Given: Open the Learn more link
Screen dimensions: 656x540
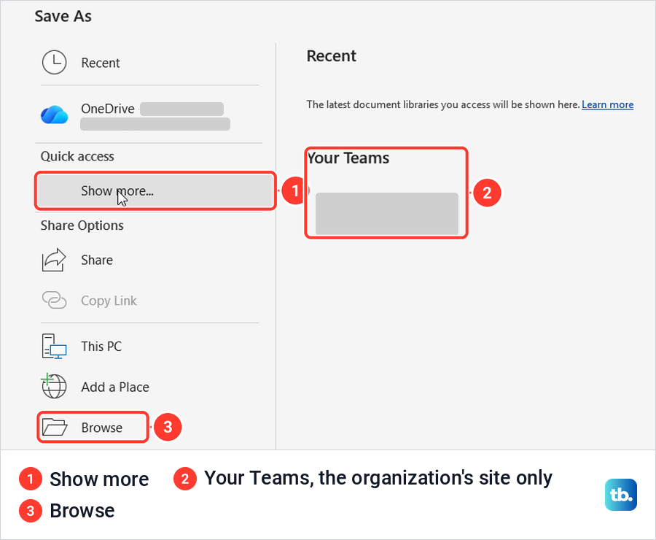Looking at the screenshot, I should pos(607,104).
